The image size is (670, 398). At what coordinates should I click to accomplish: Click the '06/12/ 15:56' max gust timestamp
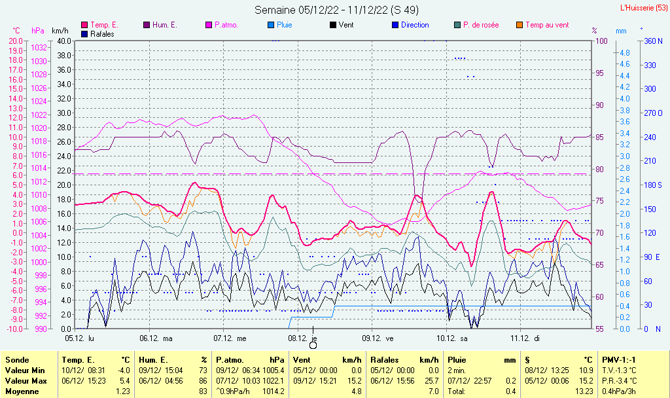click(x=393, y=381)
